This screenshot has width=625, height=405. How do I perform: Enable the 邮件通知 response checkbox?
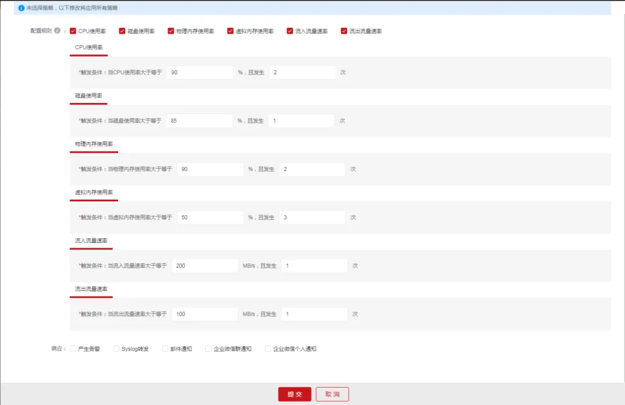[166, 349]
